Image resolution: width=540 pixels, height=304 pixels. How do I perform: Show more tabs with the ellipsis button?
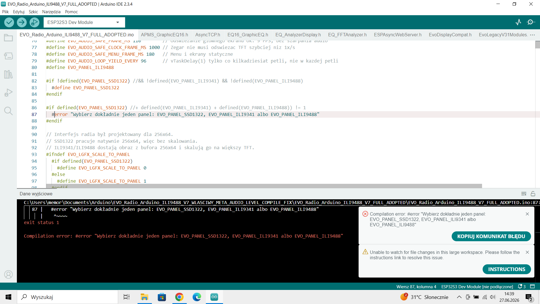coord(532,35)
